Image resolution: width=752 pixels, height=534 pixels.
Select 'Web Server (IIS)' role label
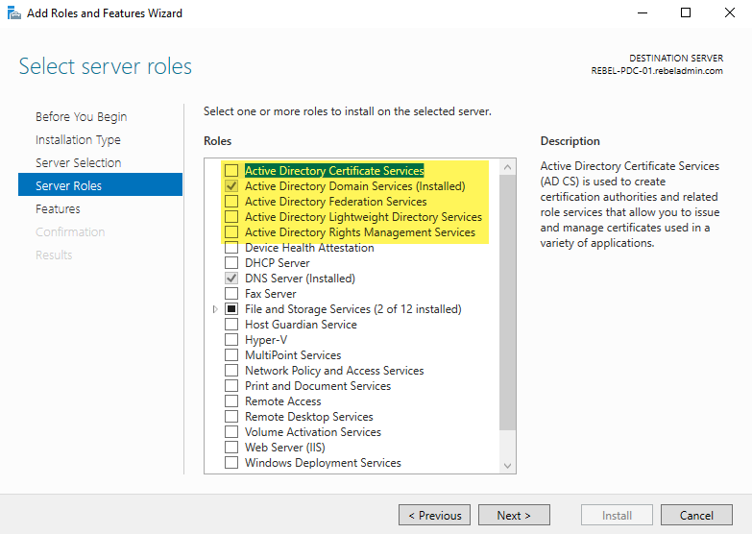(x=285, y=448)
